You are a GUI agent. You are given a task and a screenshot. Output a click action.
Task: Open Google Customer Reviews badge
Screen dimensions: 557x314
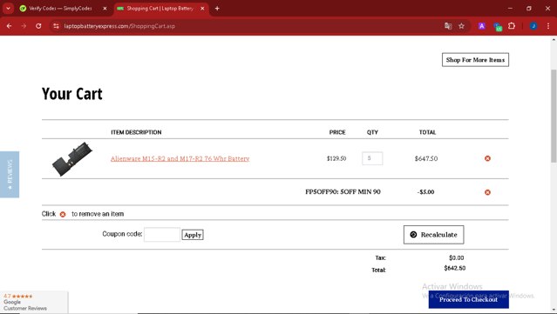point(34,303)
